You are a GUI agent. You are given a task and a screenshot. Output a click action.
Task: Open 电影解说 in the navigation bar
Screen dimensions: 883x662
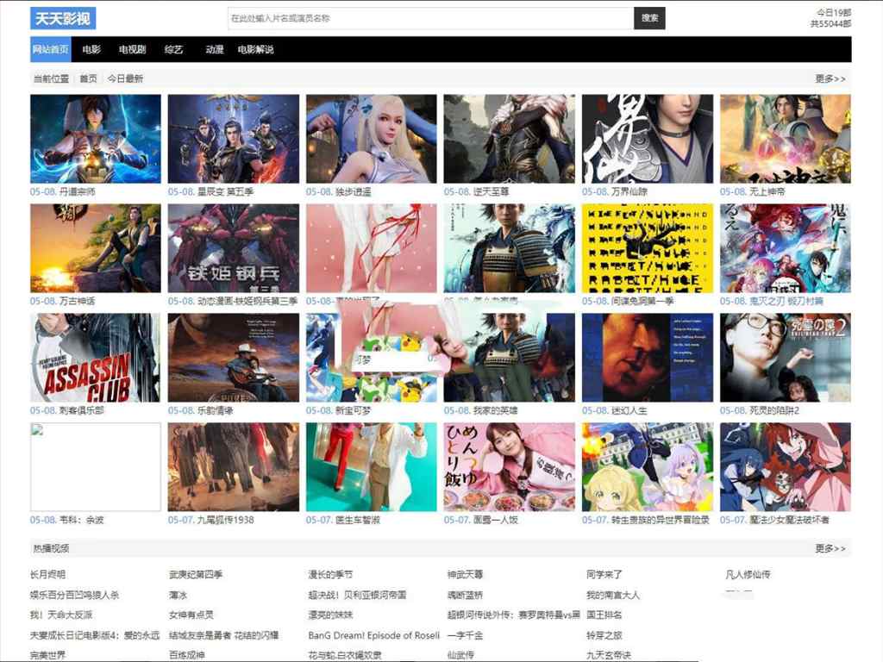(x=255, y=49)
